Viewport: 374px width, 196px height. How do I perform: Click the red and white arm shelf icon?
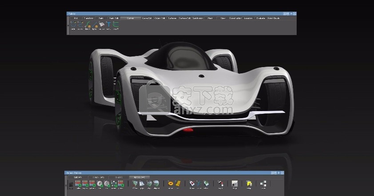pos(220,184)
